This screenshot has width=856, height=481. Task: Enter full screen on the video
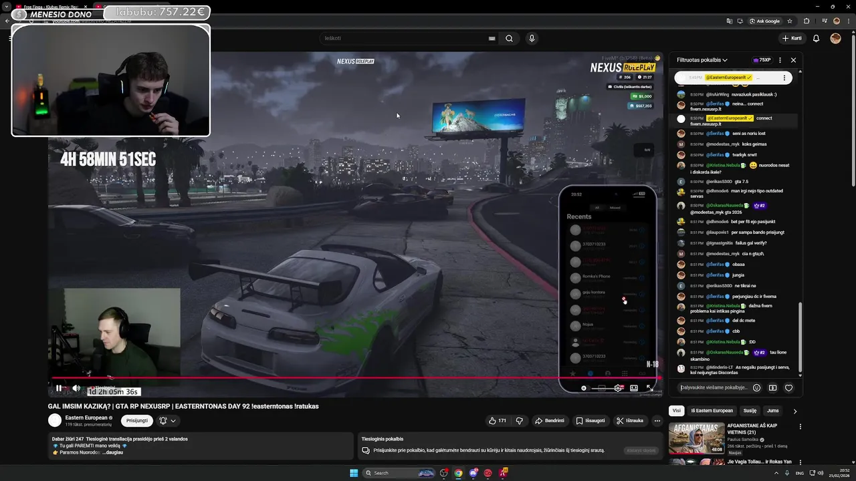649,388
